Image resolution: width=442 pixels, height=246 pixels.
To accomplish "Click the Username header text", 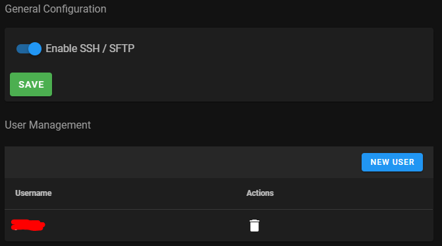I will tap(33, 193).
